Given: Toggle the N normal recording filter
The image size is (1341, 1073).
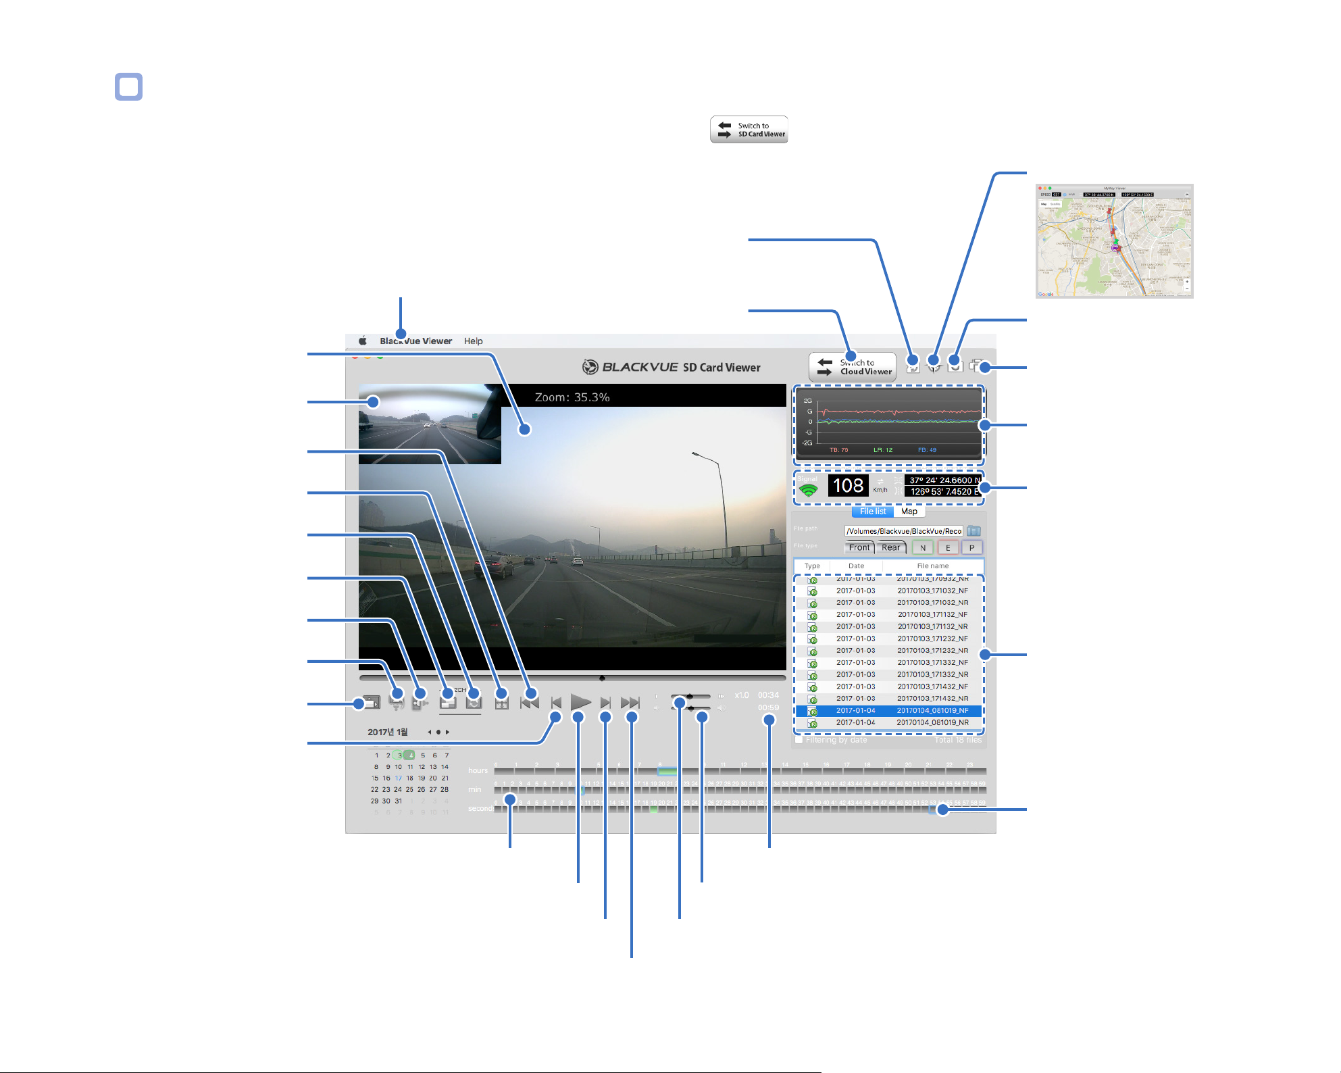Looking at the screenshot, I should tap(923, 548).
